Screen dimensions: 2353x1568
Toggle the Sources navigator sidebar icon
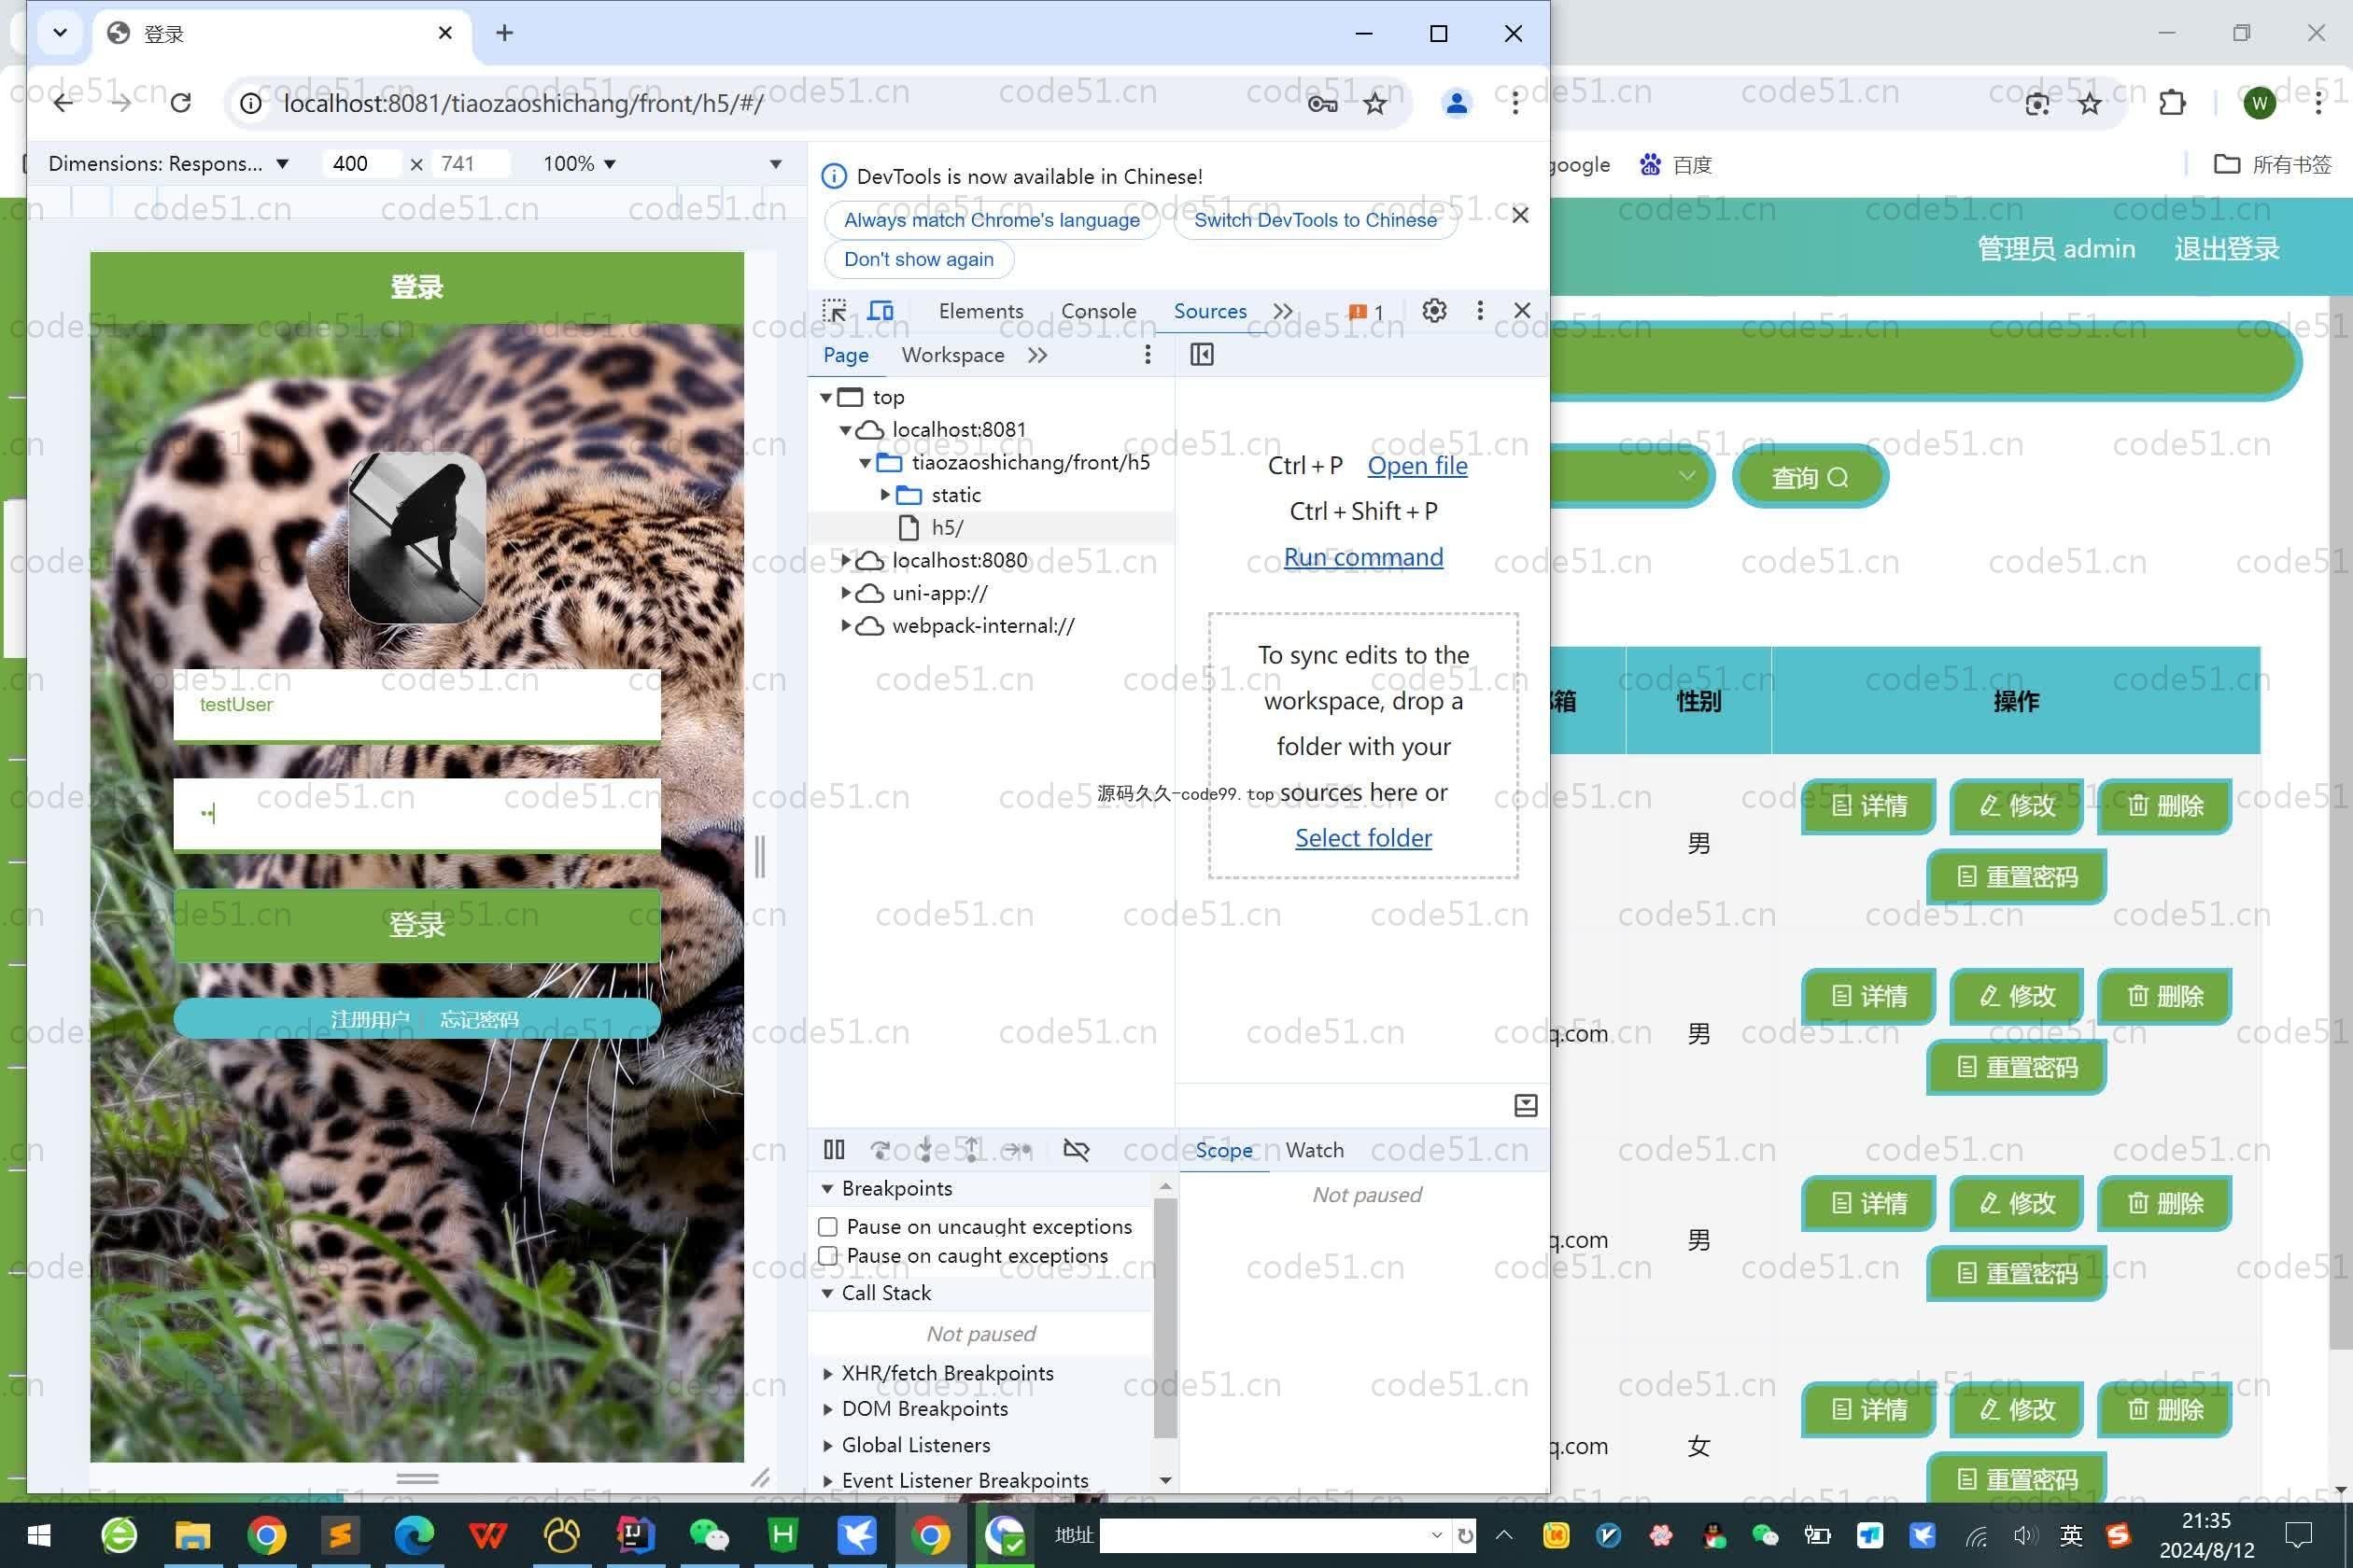(x=1202, y=355)
